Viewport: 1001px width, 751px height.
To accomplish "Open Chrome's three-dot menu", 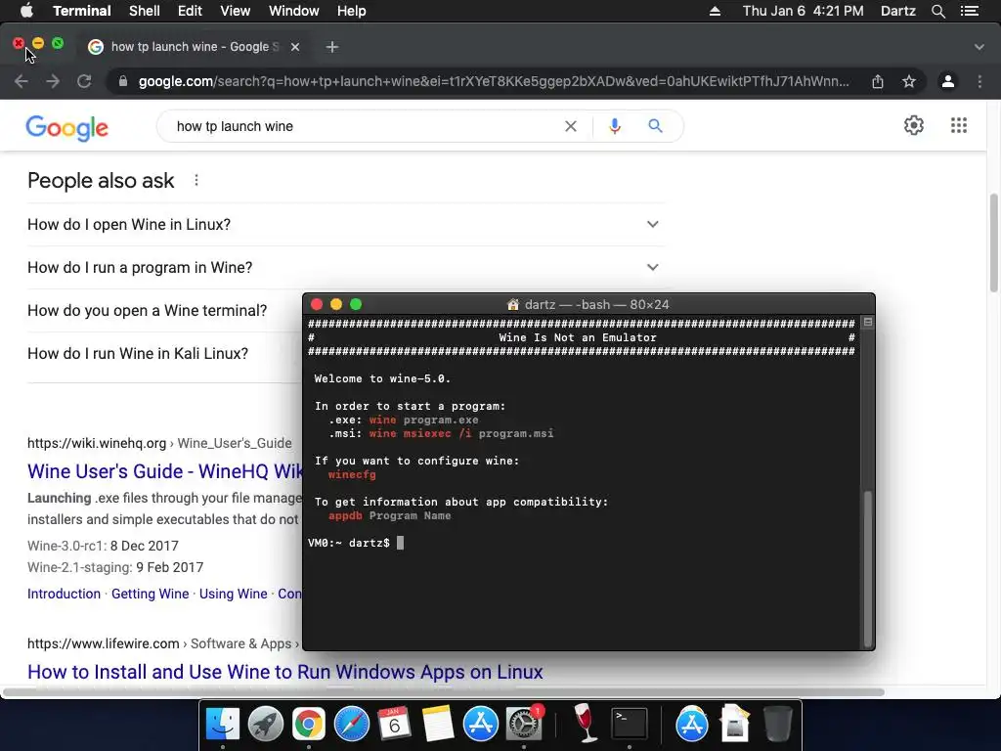I will pos(979,81).
